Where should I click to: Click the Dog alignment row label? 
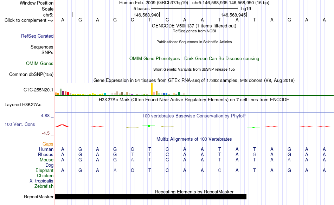tap(49, 165)
